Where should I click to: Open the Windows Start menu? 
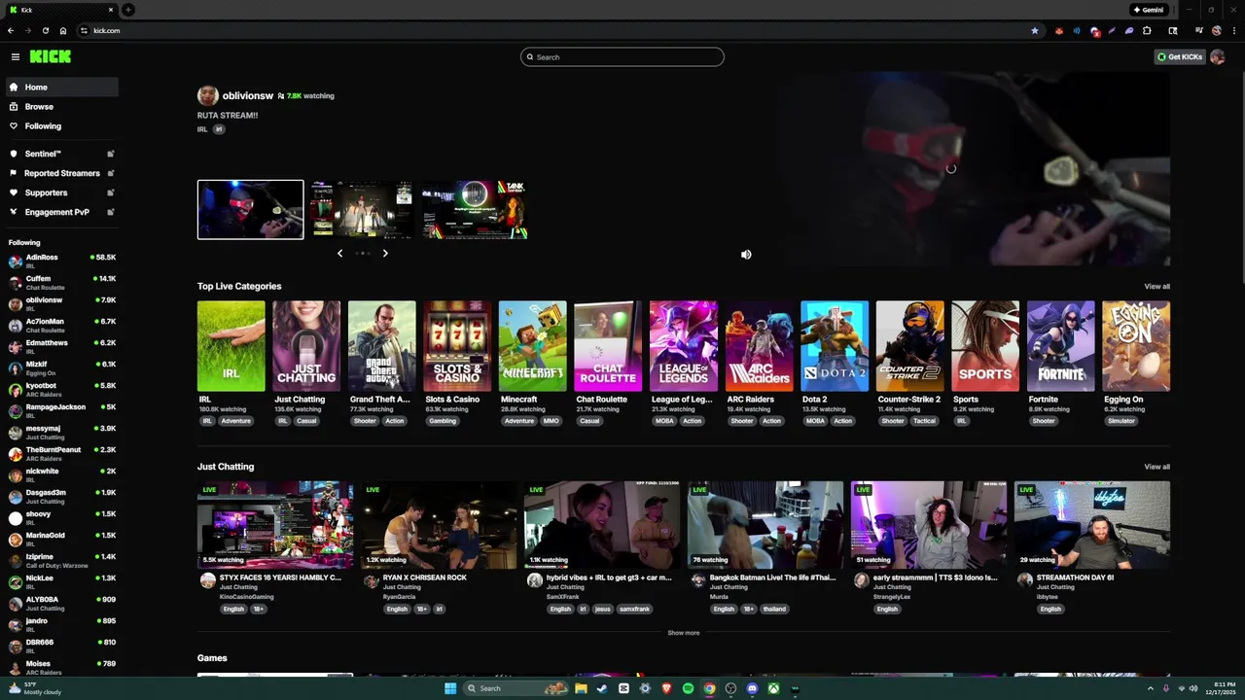point(450,688)
